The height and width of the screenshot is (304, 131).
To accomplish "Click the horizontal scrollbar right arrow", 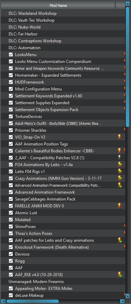I will [122, 301].
